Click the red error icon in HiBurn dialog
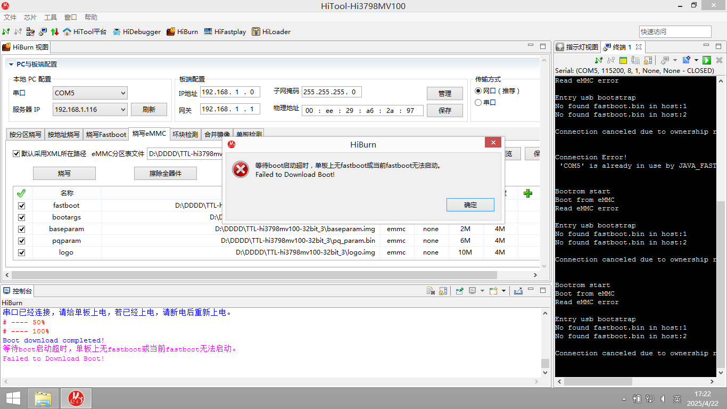The width and height of the screenshot is (727, 409). tap(241, 170)
